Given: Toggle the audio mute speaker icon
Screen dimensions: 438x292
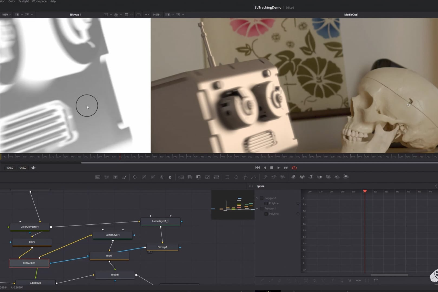Looking at the screenshot, I should tap(34, 168).
